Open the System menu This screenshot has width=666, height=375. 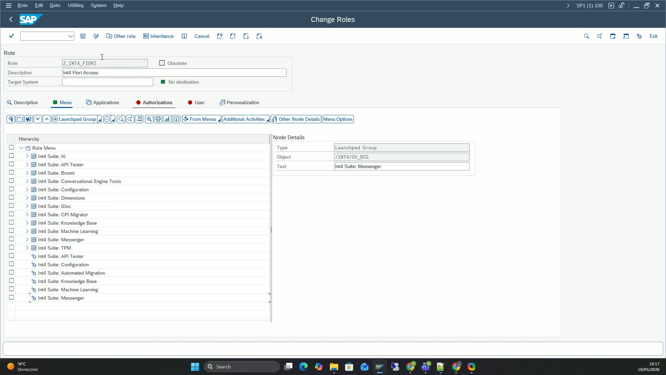[x=99, y=6]
